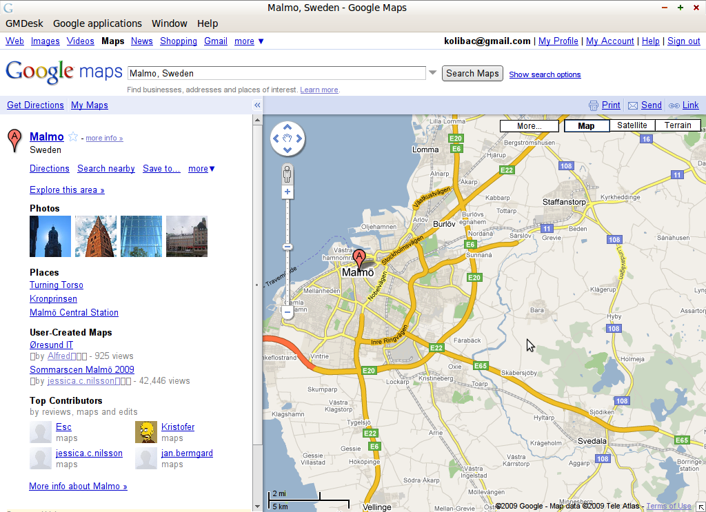Click Show search options link
The width and height of the screenshot is (706, 512).
545,74
